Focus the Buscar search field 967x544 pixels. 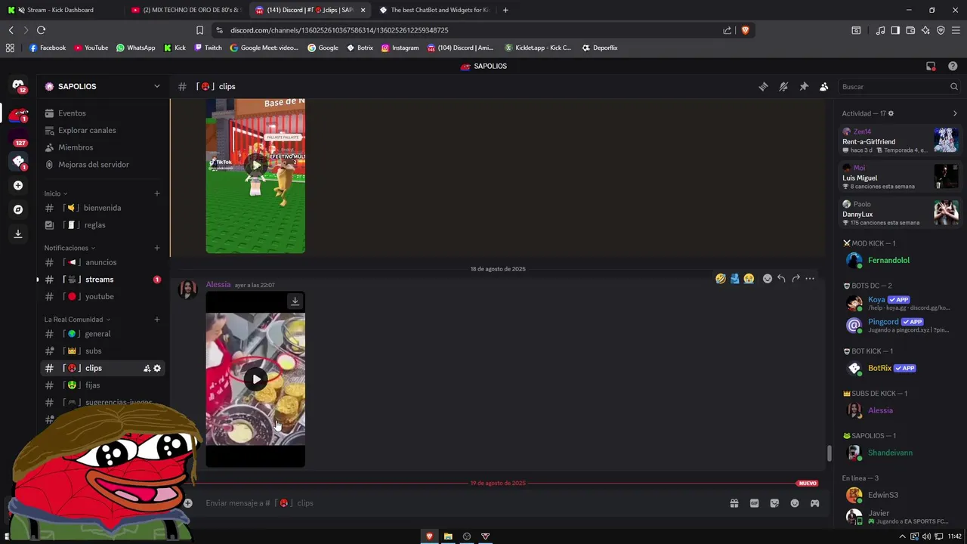898,87
